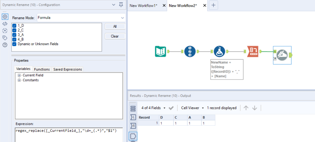Switch to the New Workflow1 tab
The width and height of the screenshot is (315, 142).
(x=143, y=6)
